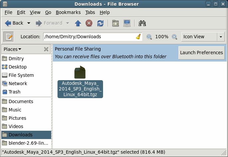This screenshot has height=157, width=228.
Task: Reset zoom via the 100% label
Action: point(162,37)
